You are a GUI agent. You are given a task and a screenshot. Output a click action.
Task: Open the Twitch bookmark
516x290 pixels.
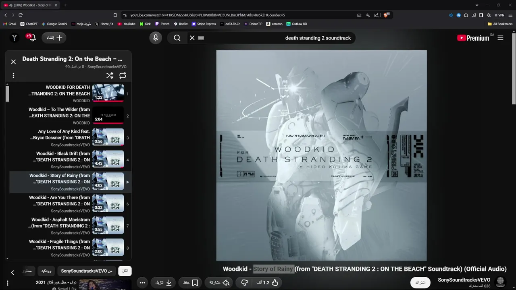tap(162, 24)
